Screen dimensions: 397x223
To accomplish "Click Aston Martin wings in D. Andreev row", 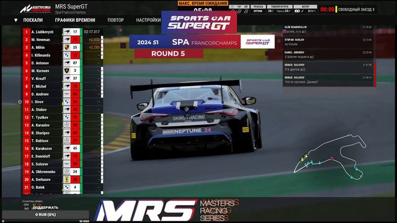I will pyautogui.click(x=66, y=94).
